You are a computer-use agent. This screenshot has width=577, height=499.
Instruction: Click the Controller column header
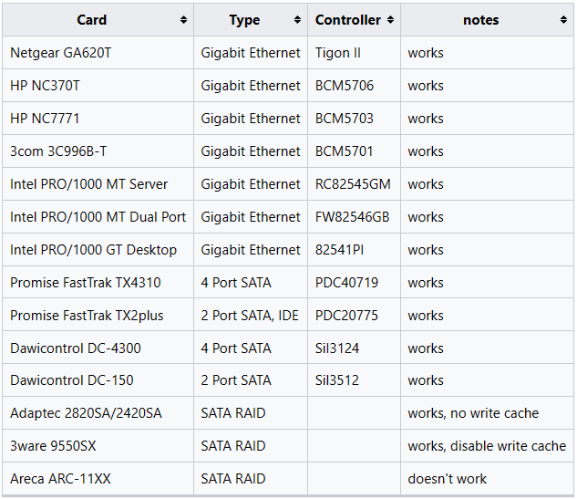[x=354, y=20]
